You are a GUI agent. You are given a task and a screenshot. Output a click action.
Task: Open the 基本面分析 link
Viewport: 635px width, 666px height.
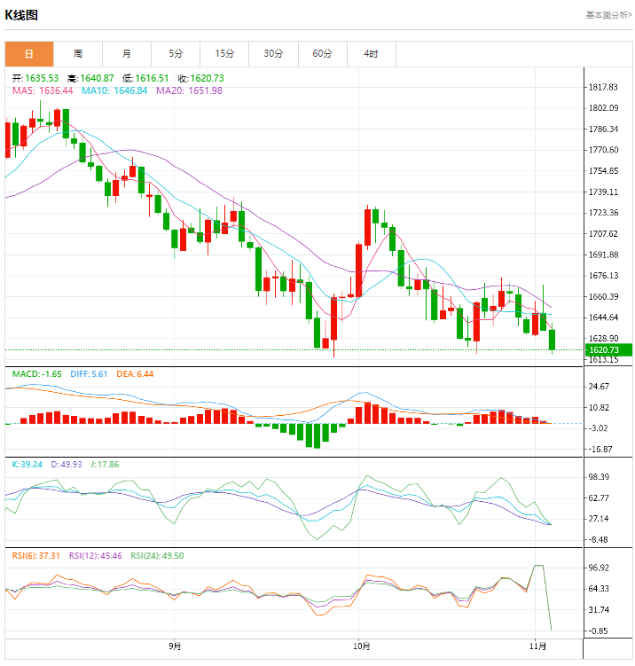click(x=609, y=15)
